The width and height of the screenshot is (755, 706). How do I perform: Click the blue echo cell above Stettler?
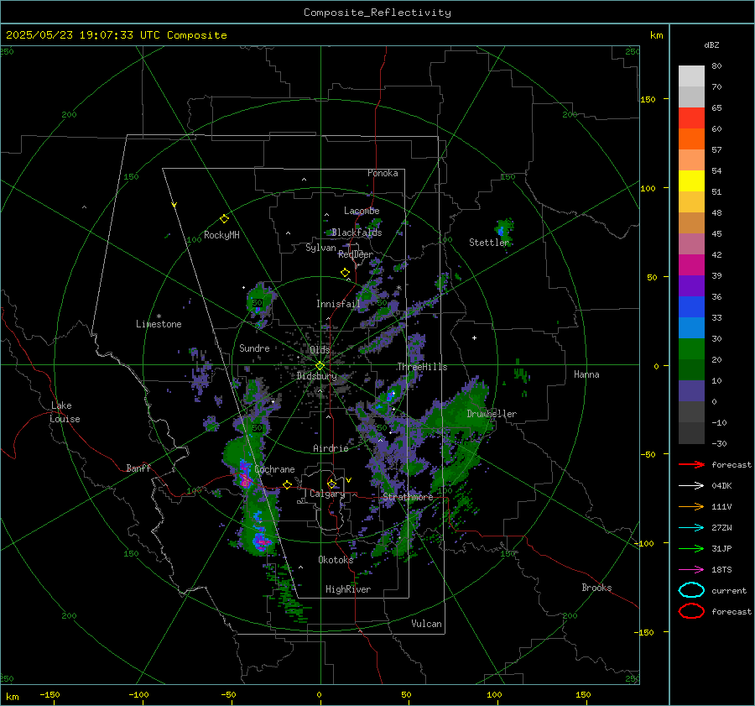pyautogui.click(x=502, y=232)
